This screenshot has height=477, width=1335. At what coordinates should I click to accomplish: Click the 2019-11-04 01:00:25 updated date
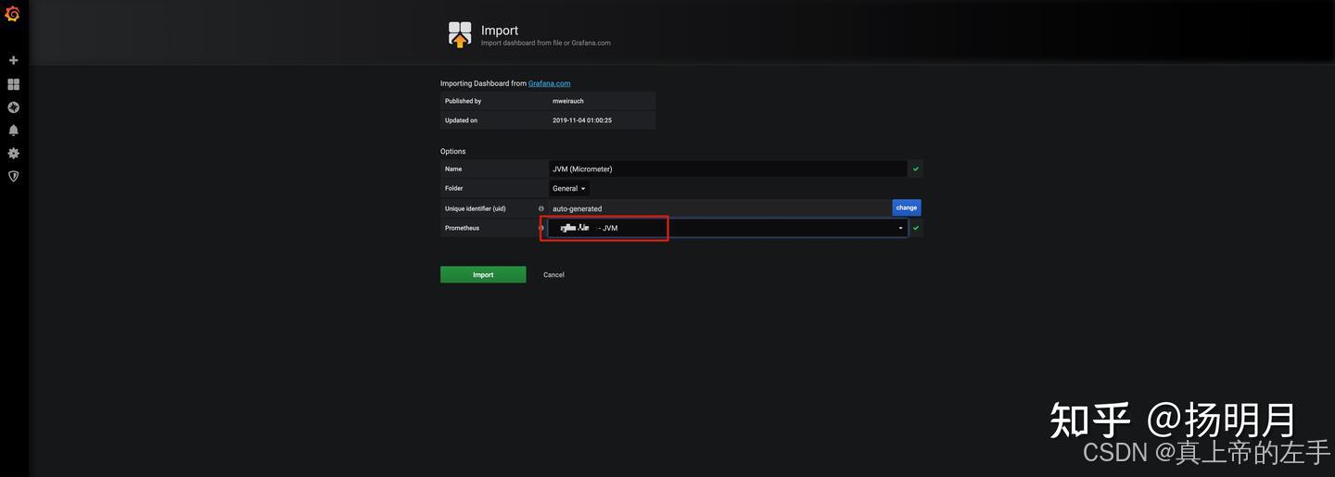coord(582,120)
